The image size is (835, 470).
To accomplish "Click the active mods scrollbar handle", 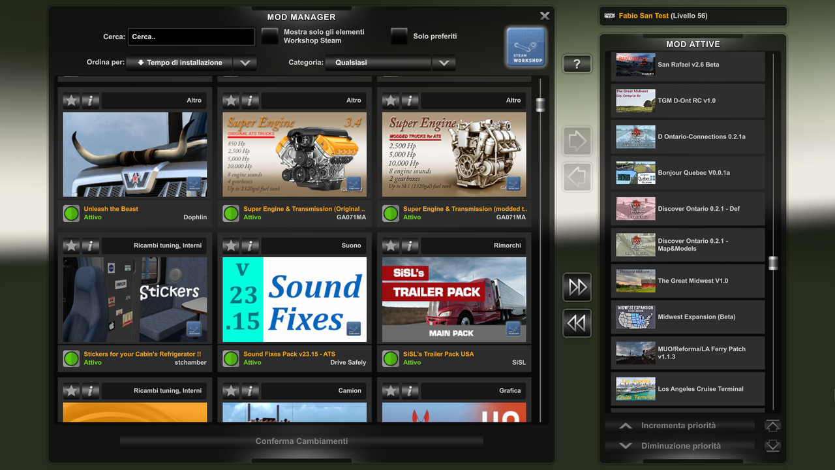I will [773, 263].
